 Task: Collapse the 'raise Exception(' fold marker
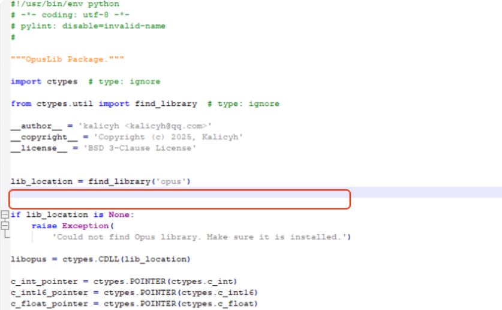point(5,226)
